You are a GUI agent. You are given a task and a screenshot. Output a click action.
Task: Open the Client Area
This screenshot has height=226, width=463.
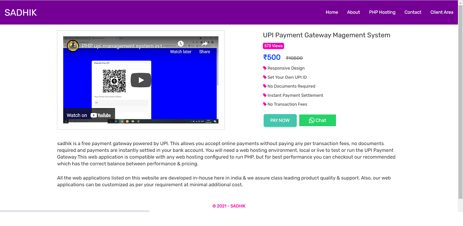click(442, 12)
